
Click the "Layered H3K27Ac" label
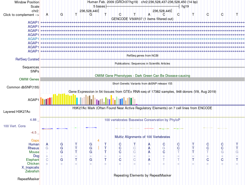pyautogui.click(x=17, y=112)
